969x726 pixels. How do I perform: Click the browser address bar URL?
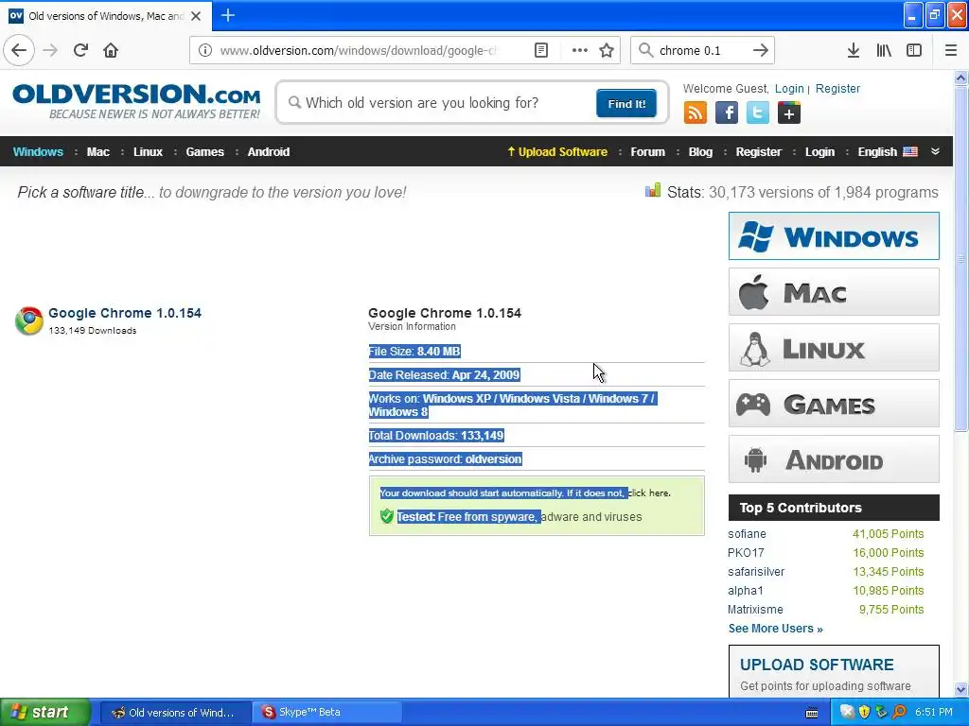click(x=358, y=51)
